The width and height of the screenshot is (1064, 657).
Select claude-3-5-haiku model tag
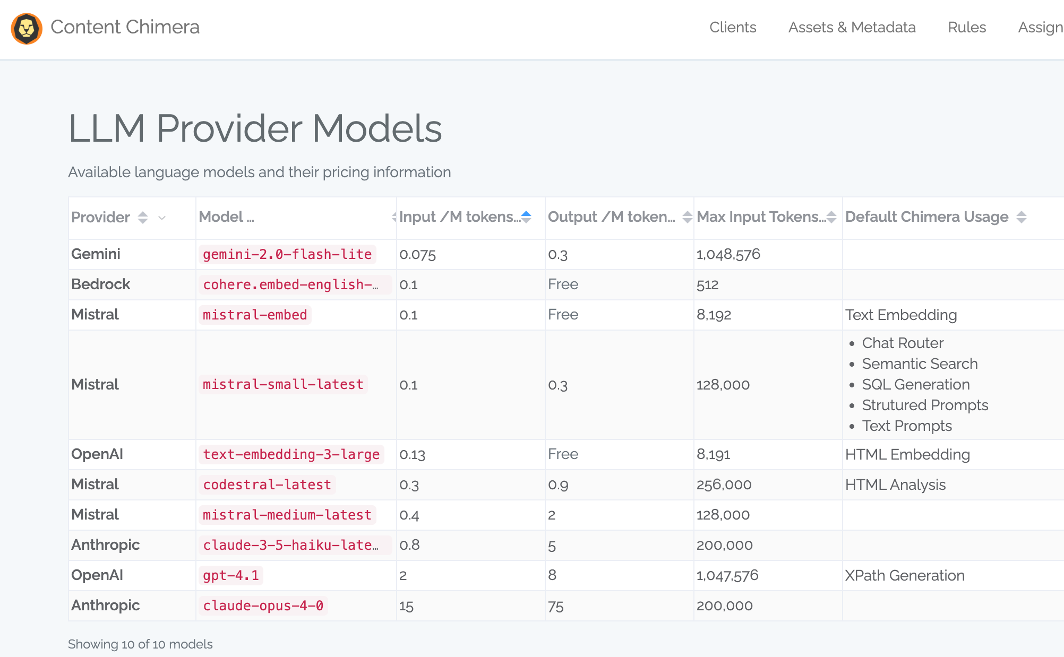(295, 545)
